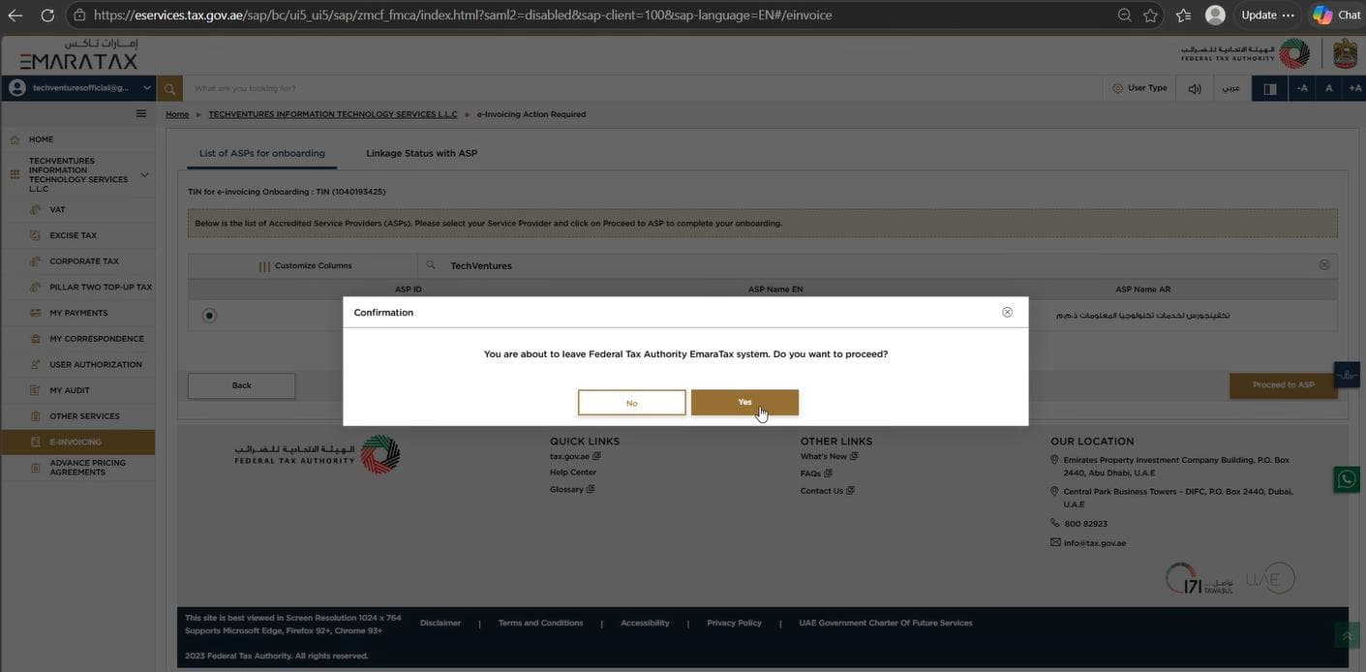Click the ASP Name EN column header
Viewport: 1366px width, 672px height.
[775, 290]
